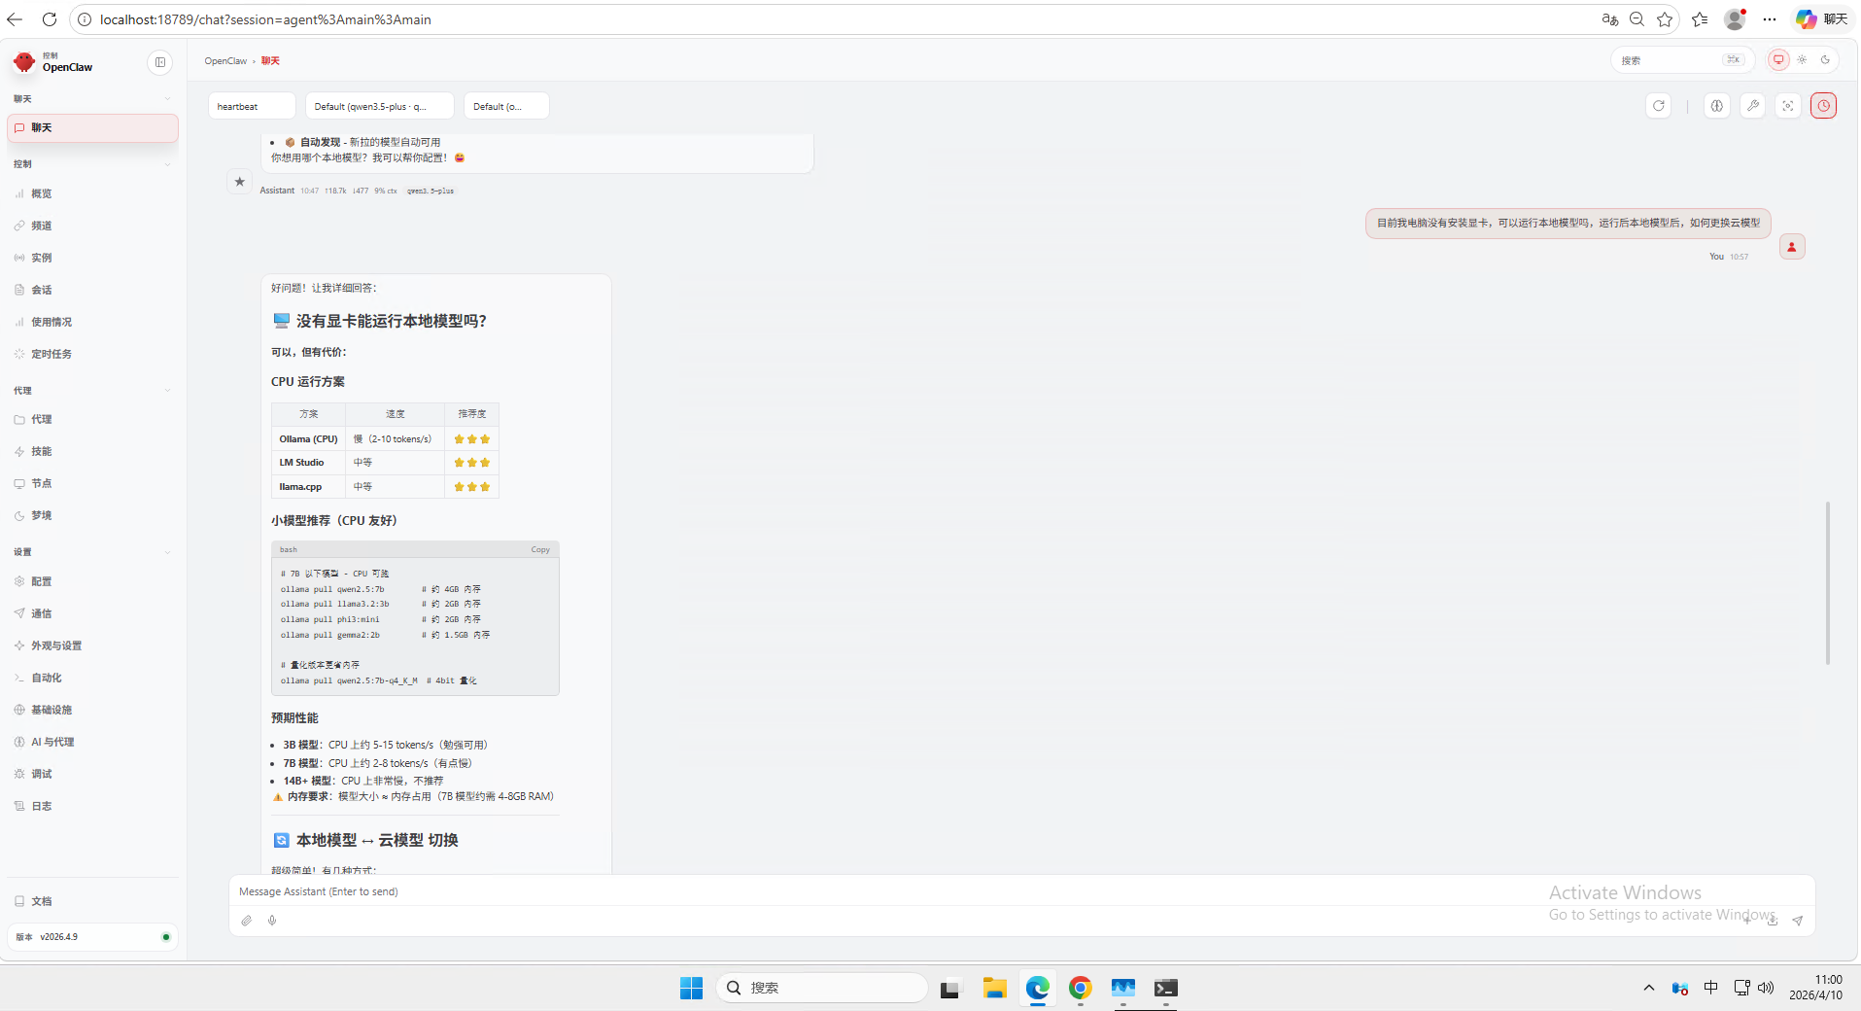The image size is (1861, 1011).
Task: Open the terminal from taskbar
Action: point(1165,988)
